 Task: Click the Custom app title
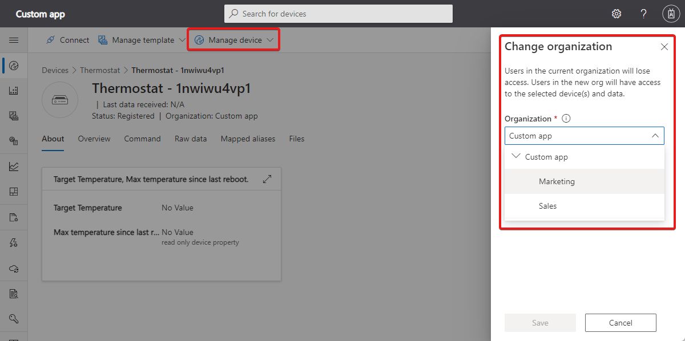click(x=40, y=14)
